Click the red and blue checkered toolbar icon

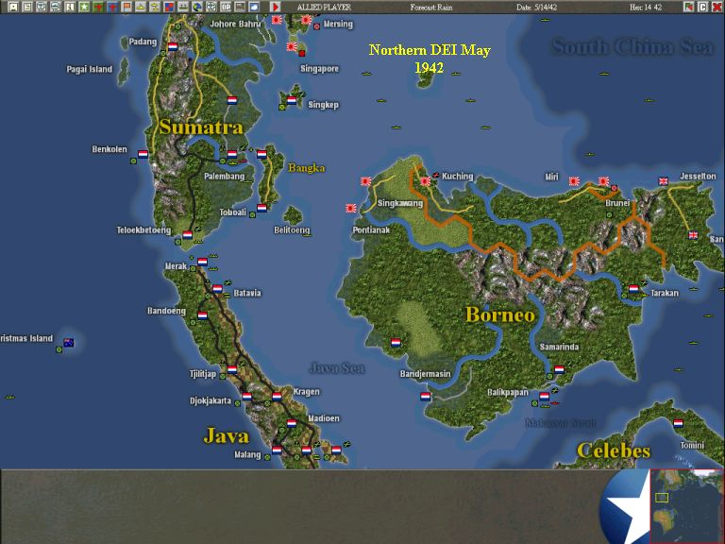point(169,7)
